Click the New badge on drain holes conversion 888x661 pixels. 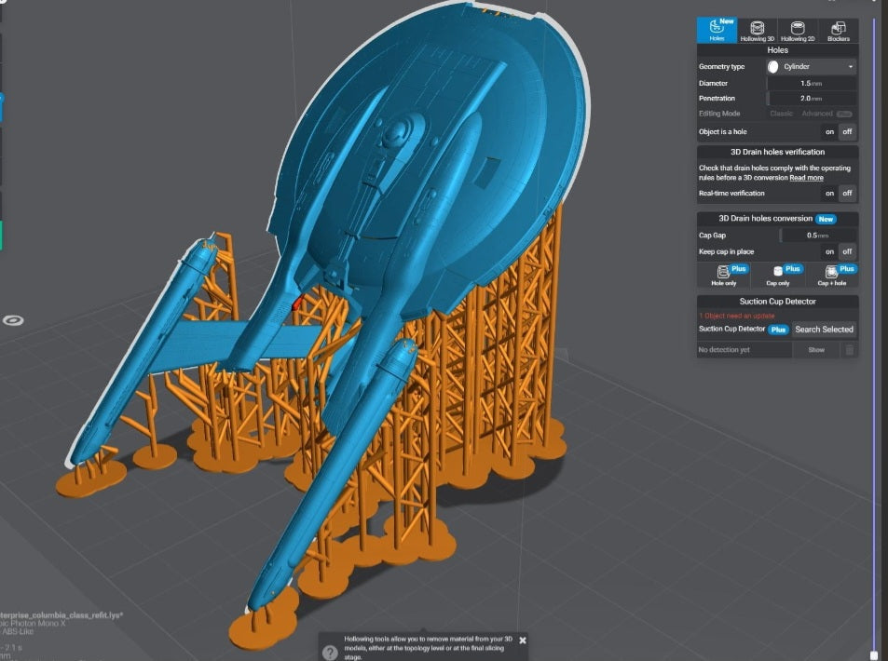(826, 219)
